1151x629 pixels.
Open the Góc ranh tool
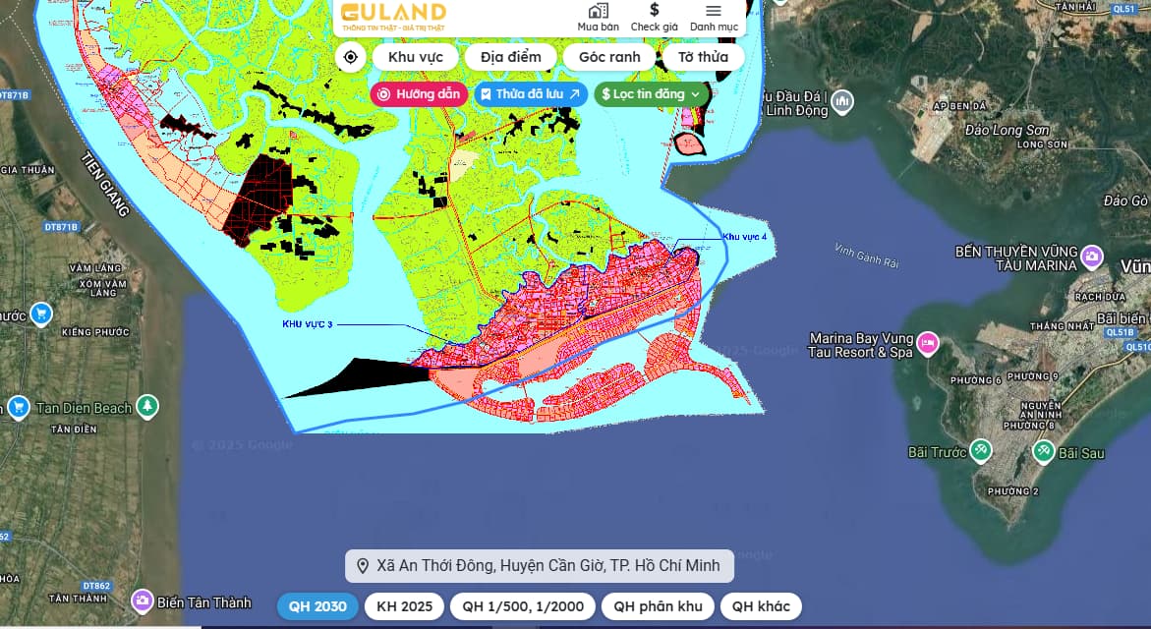click(609, 57)
